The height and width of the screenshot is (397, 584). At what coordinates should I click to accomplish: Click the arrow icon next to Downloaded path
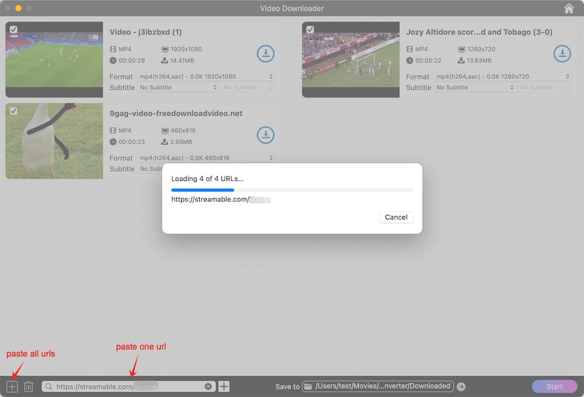point(461,386)
